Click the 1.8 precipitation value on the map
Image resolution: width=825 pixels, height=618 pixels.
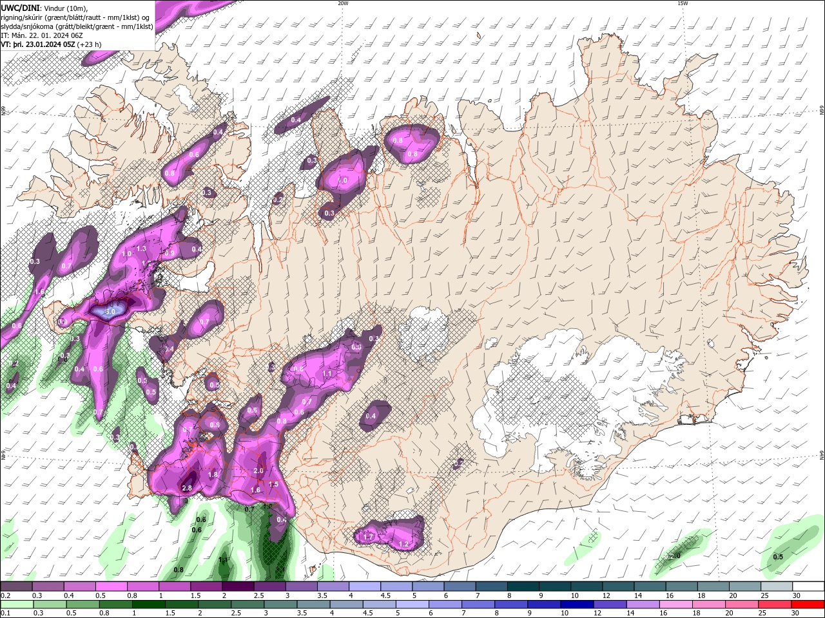point(213,474)
